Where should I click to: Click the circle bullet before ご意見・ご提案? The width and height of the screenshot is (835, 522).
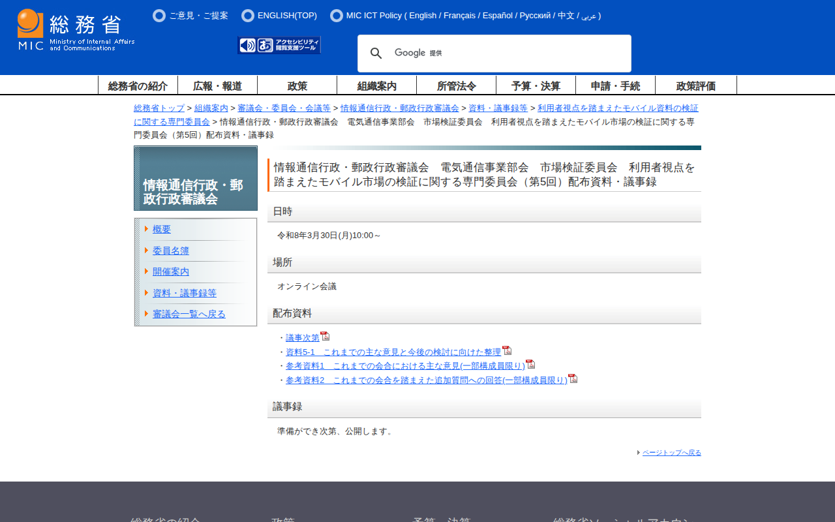pyautogui.click(x=159, y=16)
